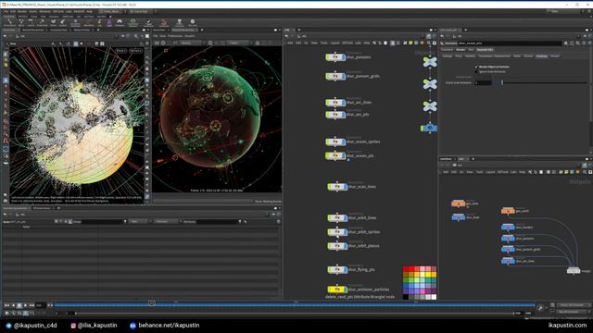Select the shor_arc_lines node in main network
593x333 pixels.
pos(335,103)
